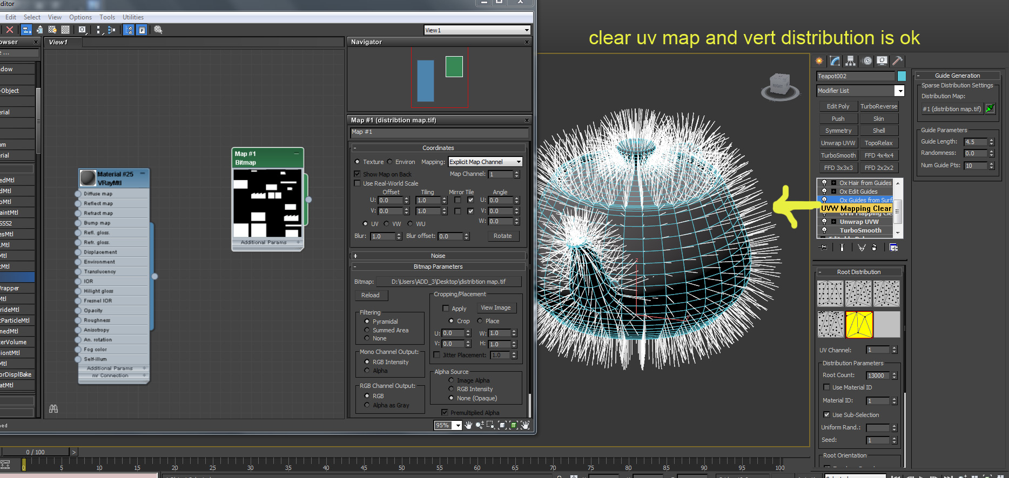Click the View Image button
1009x478 pixels.
(496, 308)
